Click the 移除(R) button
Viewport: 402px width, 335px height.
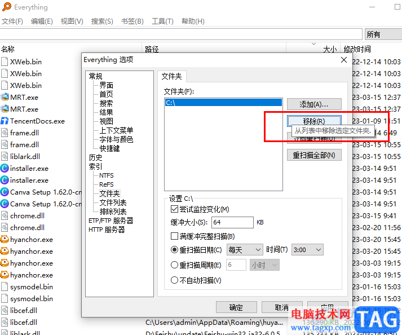coord(314,121)
